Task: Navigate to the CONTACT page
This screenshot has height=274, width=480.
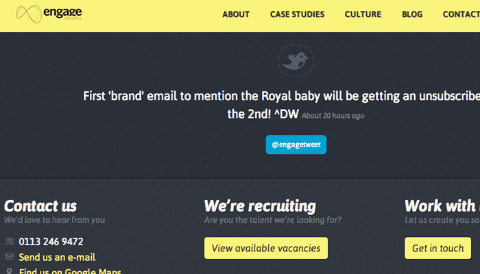Action: pos(461,14)
